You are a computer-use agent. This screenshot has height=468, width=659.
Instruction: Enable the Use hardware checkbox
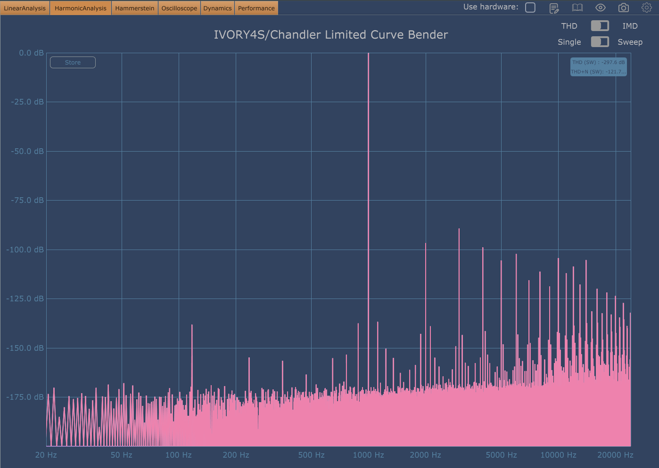[x=530, y=8]
